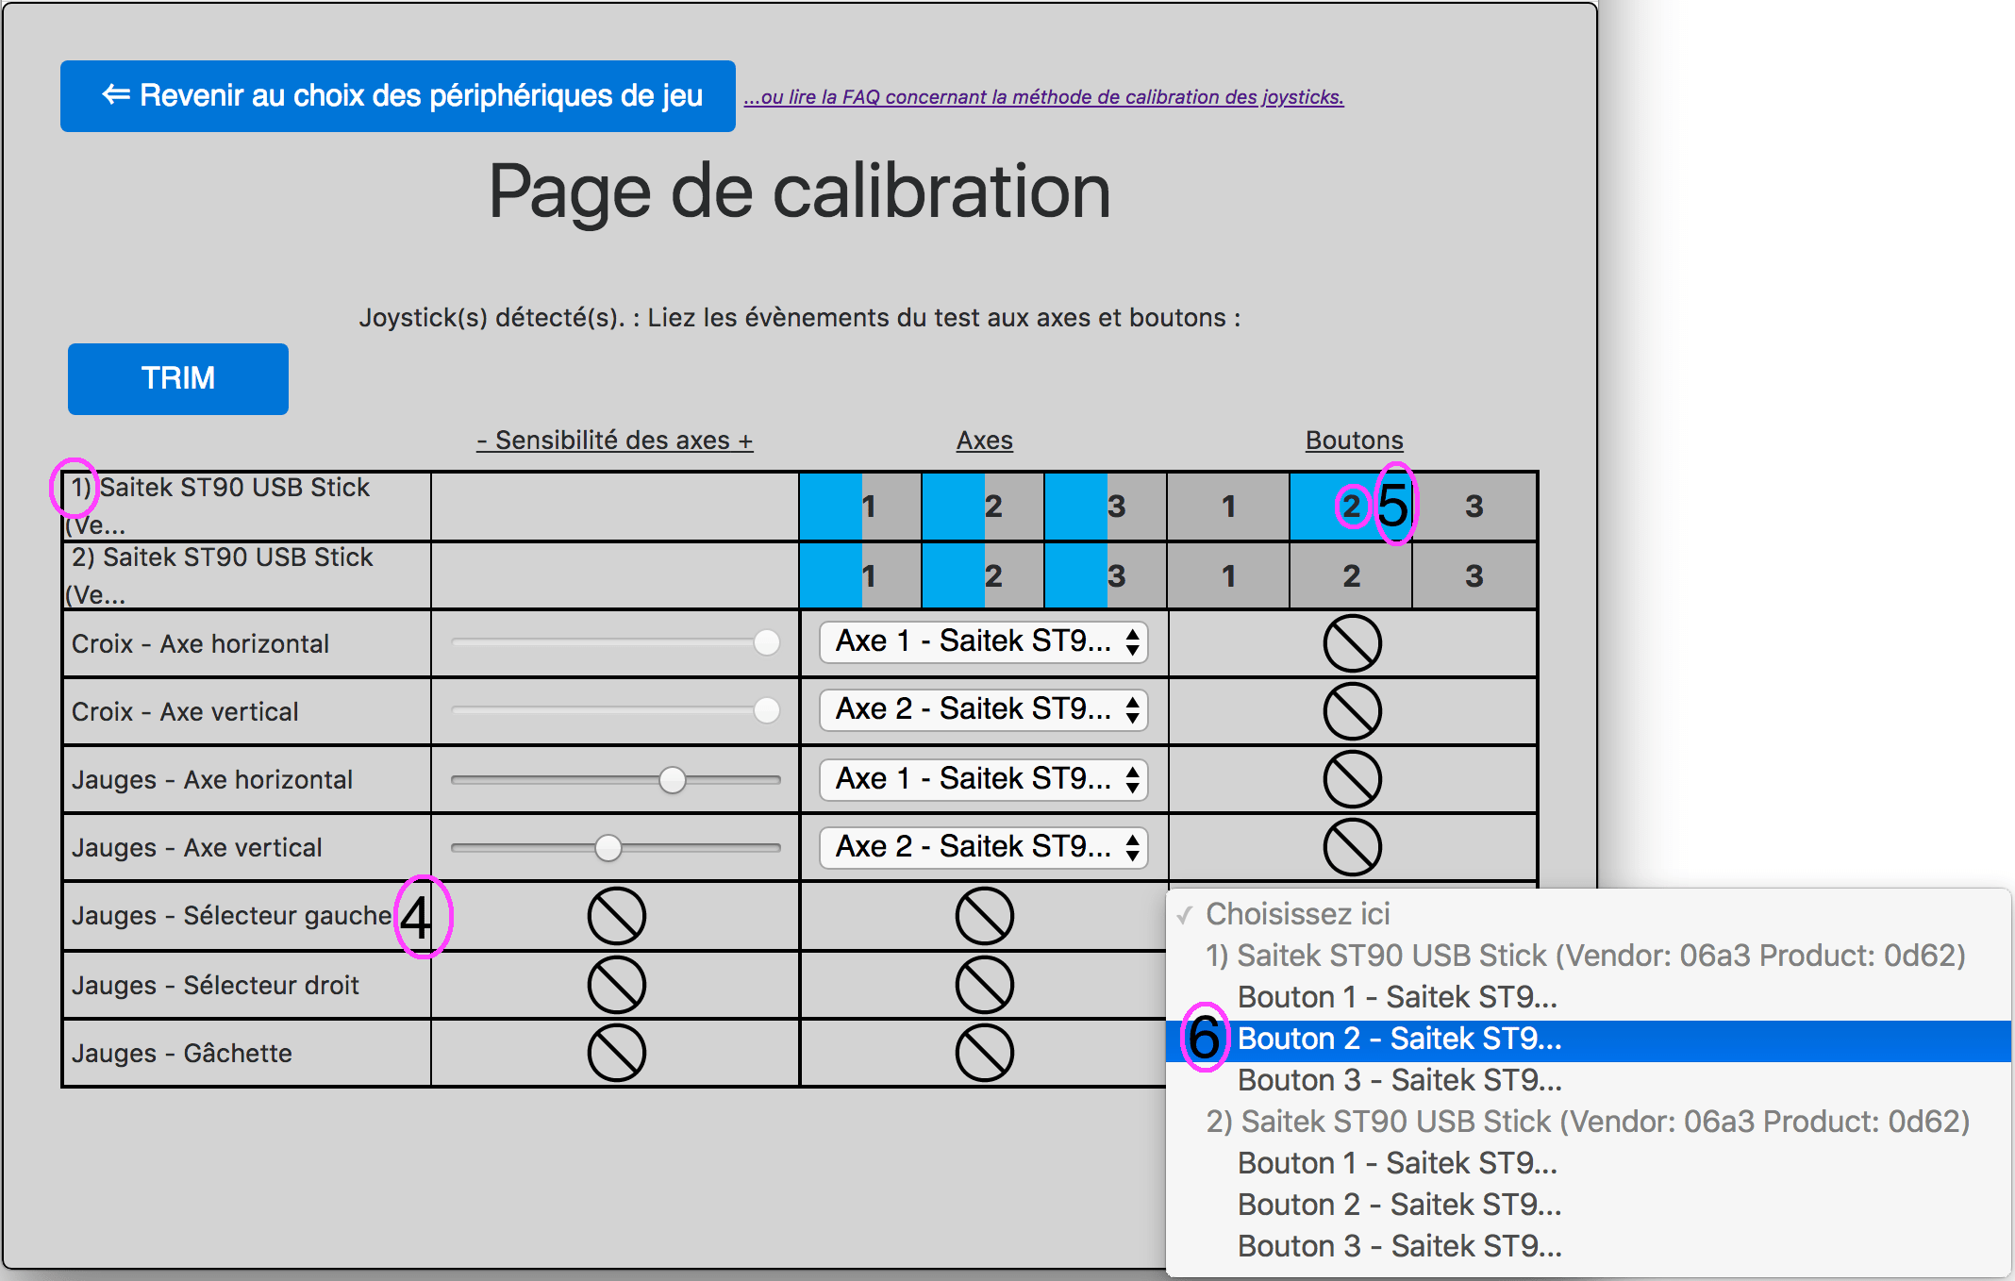The width and height of the screenshot is (2015, 1281).
Task: Click axis 1 indicator of joystick 1
Action: point(860,507)
